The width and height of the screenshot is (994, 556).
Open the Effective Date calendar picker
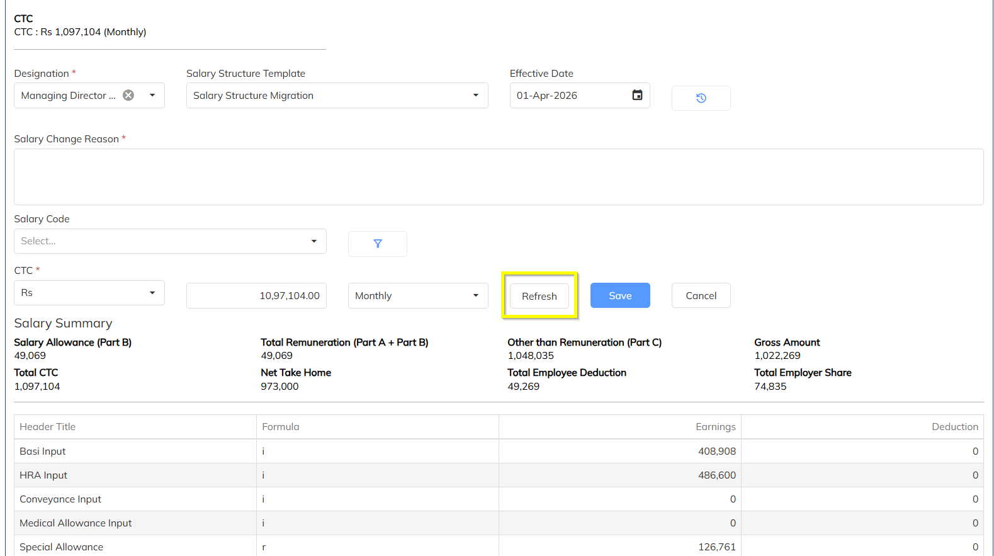pyautogui.click(x=637, y=95)
